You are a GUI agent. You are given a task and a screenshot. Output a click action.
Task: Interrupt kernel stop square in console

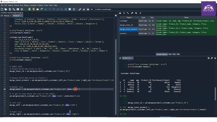[x=209, y=58]
